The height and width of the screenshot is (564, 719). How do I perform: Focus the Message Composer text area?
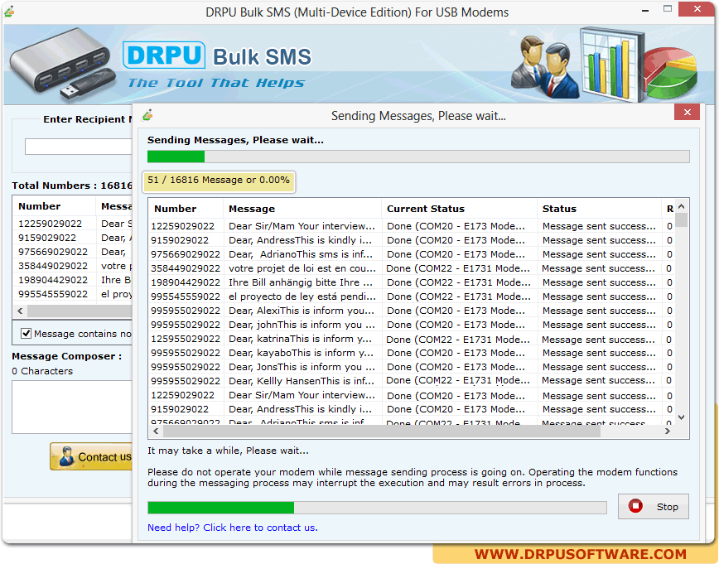pos(72,407)
